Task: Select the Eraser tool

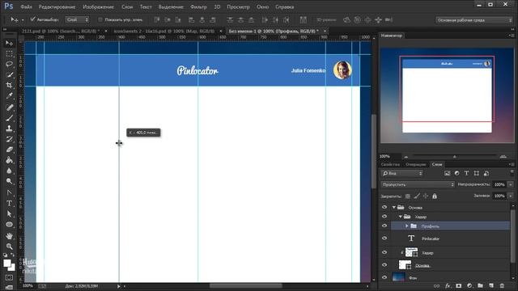Action: (x=9, y=150)
